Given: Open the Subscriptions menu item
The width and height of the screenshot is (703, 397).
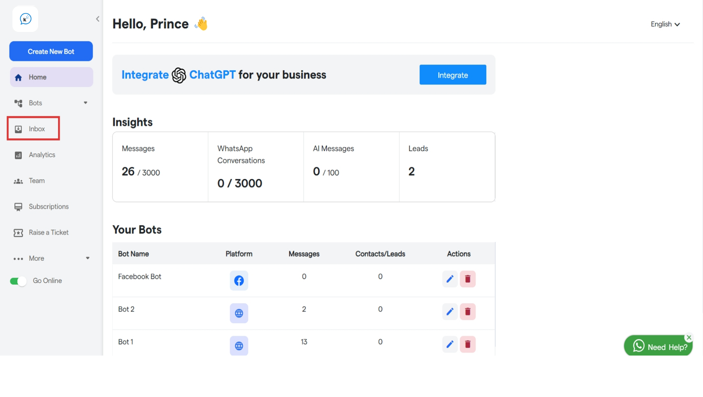Looking at the screenshot, I should pyautogui.click(x=48, y=207).
